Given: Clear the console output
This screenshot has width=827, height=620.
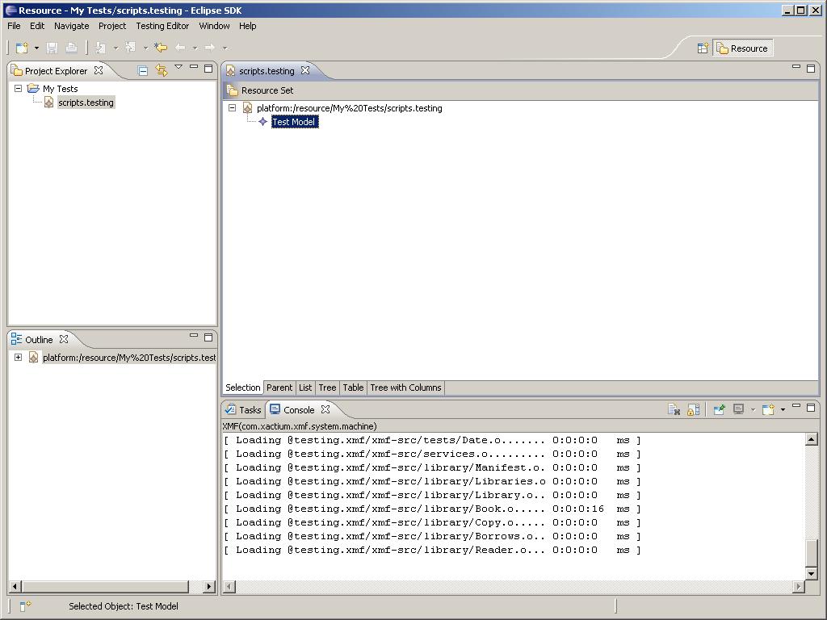Looking at the screenshot, I should tap(674, 409).
